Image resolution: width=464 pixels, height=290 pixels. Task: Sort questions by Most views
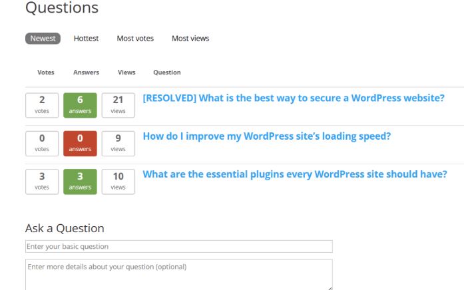click(190, 39)
